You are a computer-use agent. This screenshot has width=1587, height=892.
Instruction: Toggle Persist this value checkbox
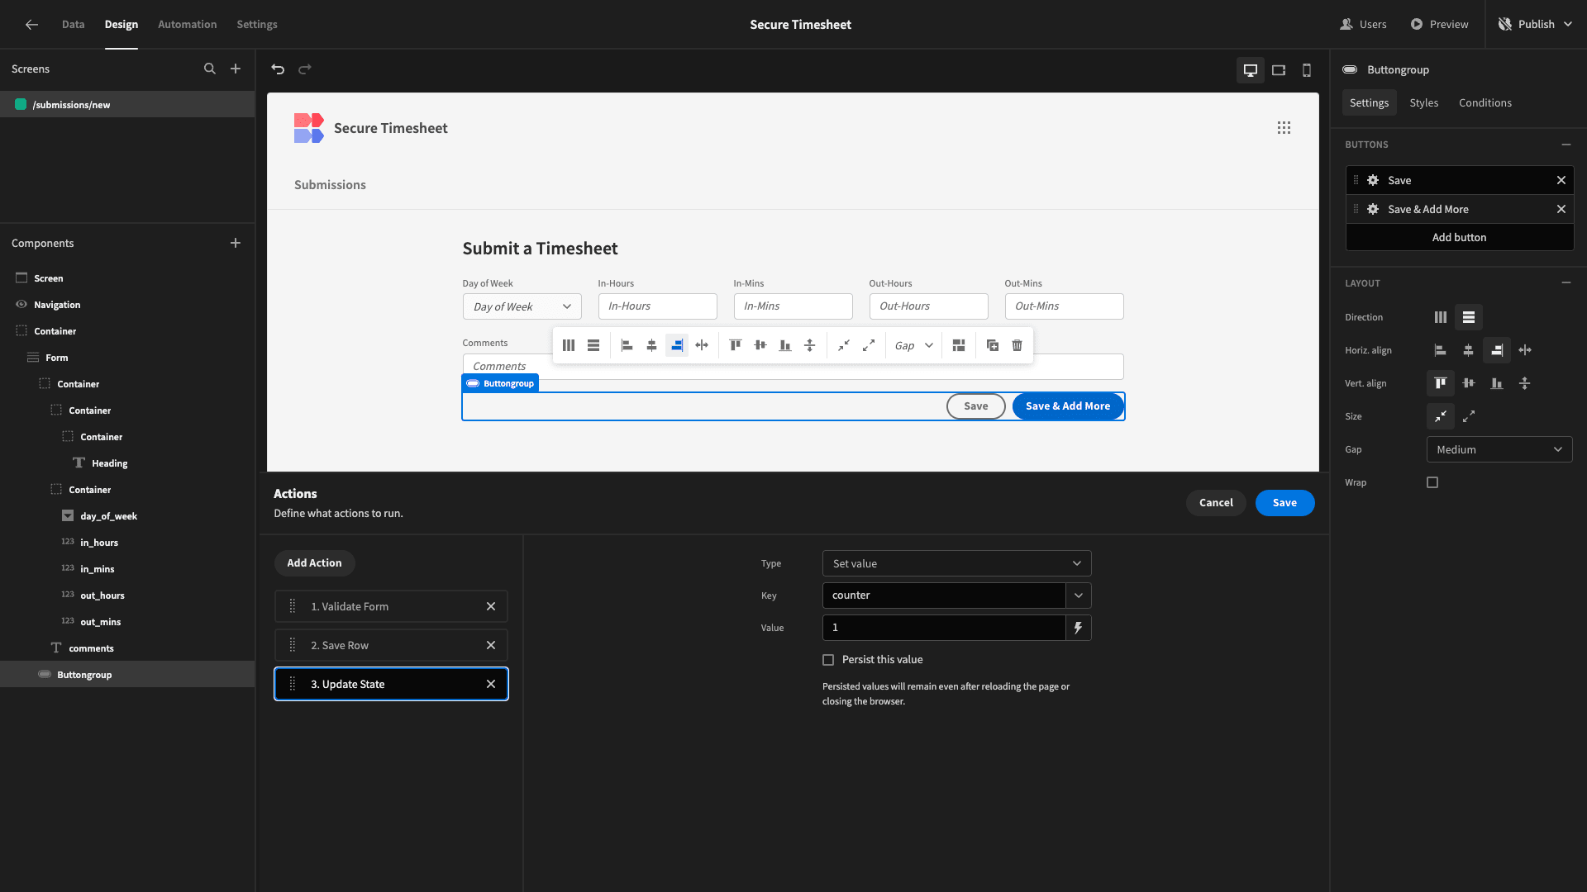828,660
